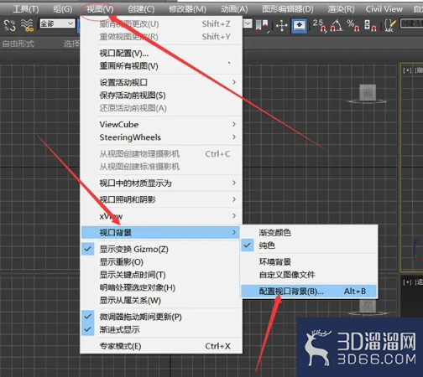Toggle the Angle Snap icon
The image size is (423, 377).
337,25
